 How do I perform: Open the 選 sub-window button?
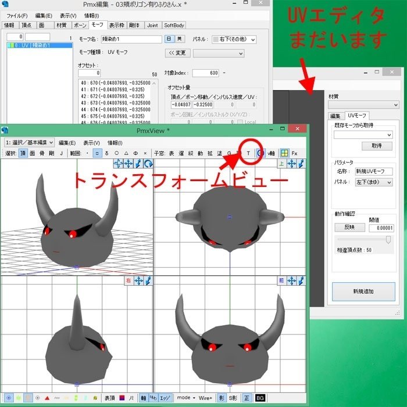181,153
